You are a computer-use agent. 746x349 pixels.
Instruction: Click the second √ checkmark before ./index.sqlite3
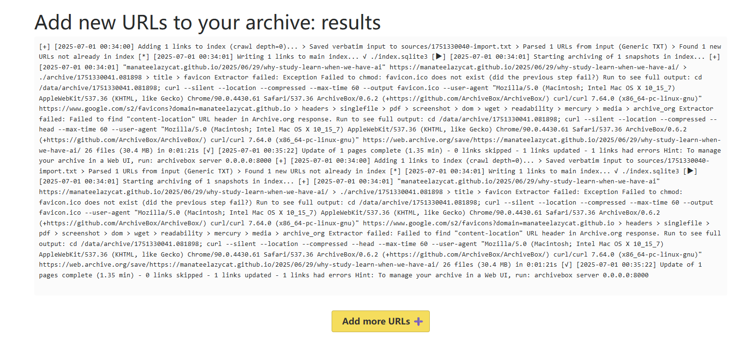coord(618,171)
